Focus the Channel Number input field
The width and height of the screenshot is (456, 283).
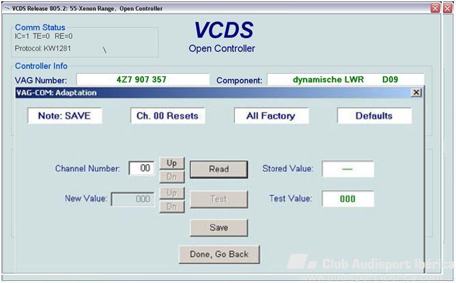[141, 168]
